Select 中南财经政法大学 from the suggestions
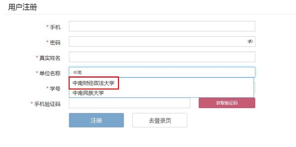296x147 pixels. pyautogui.click(x=94, y=83)
